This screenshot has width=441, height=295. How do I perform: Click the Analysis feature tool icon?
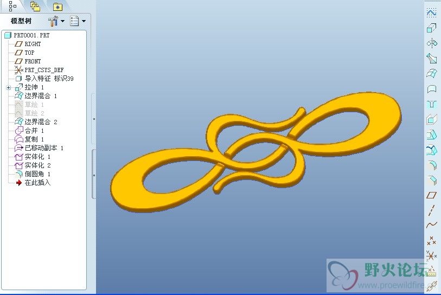pos(431,271)
